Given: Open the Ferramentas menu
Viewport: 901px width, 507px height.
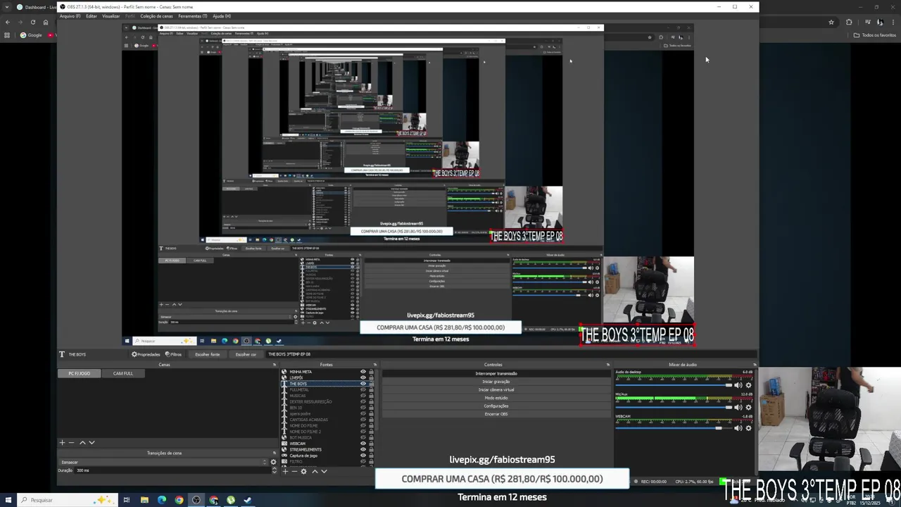Looking at the screenshot, I should click(x=192, y=16).
